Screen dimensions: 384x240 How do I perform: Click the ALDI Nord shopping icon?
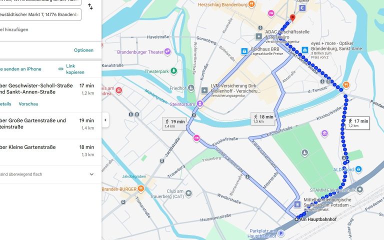click(358, 169)
